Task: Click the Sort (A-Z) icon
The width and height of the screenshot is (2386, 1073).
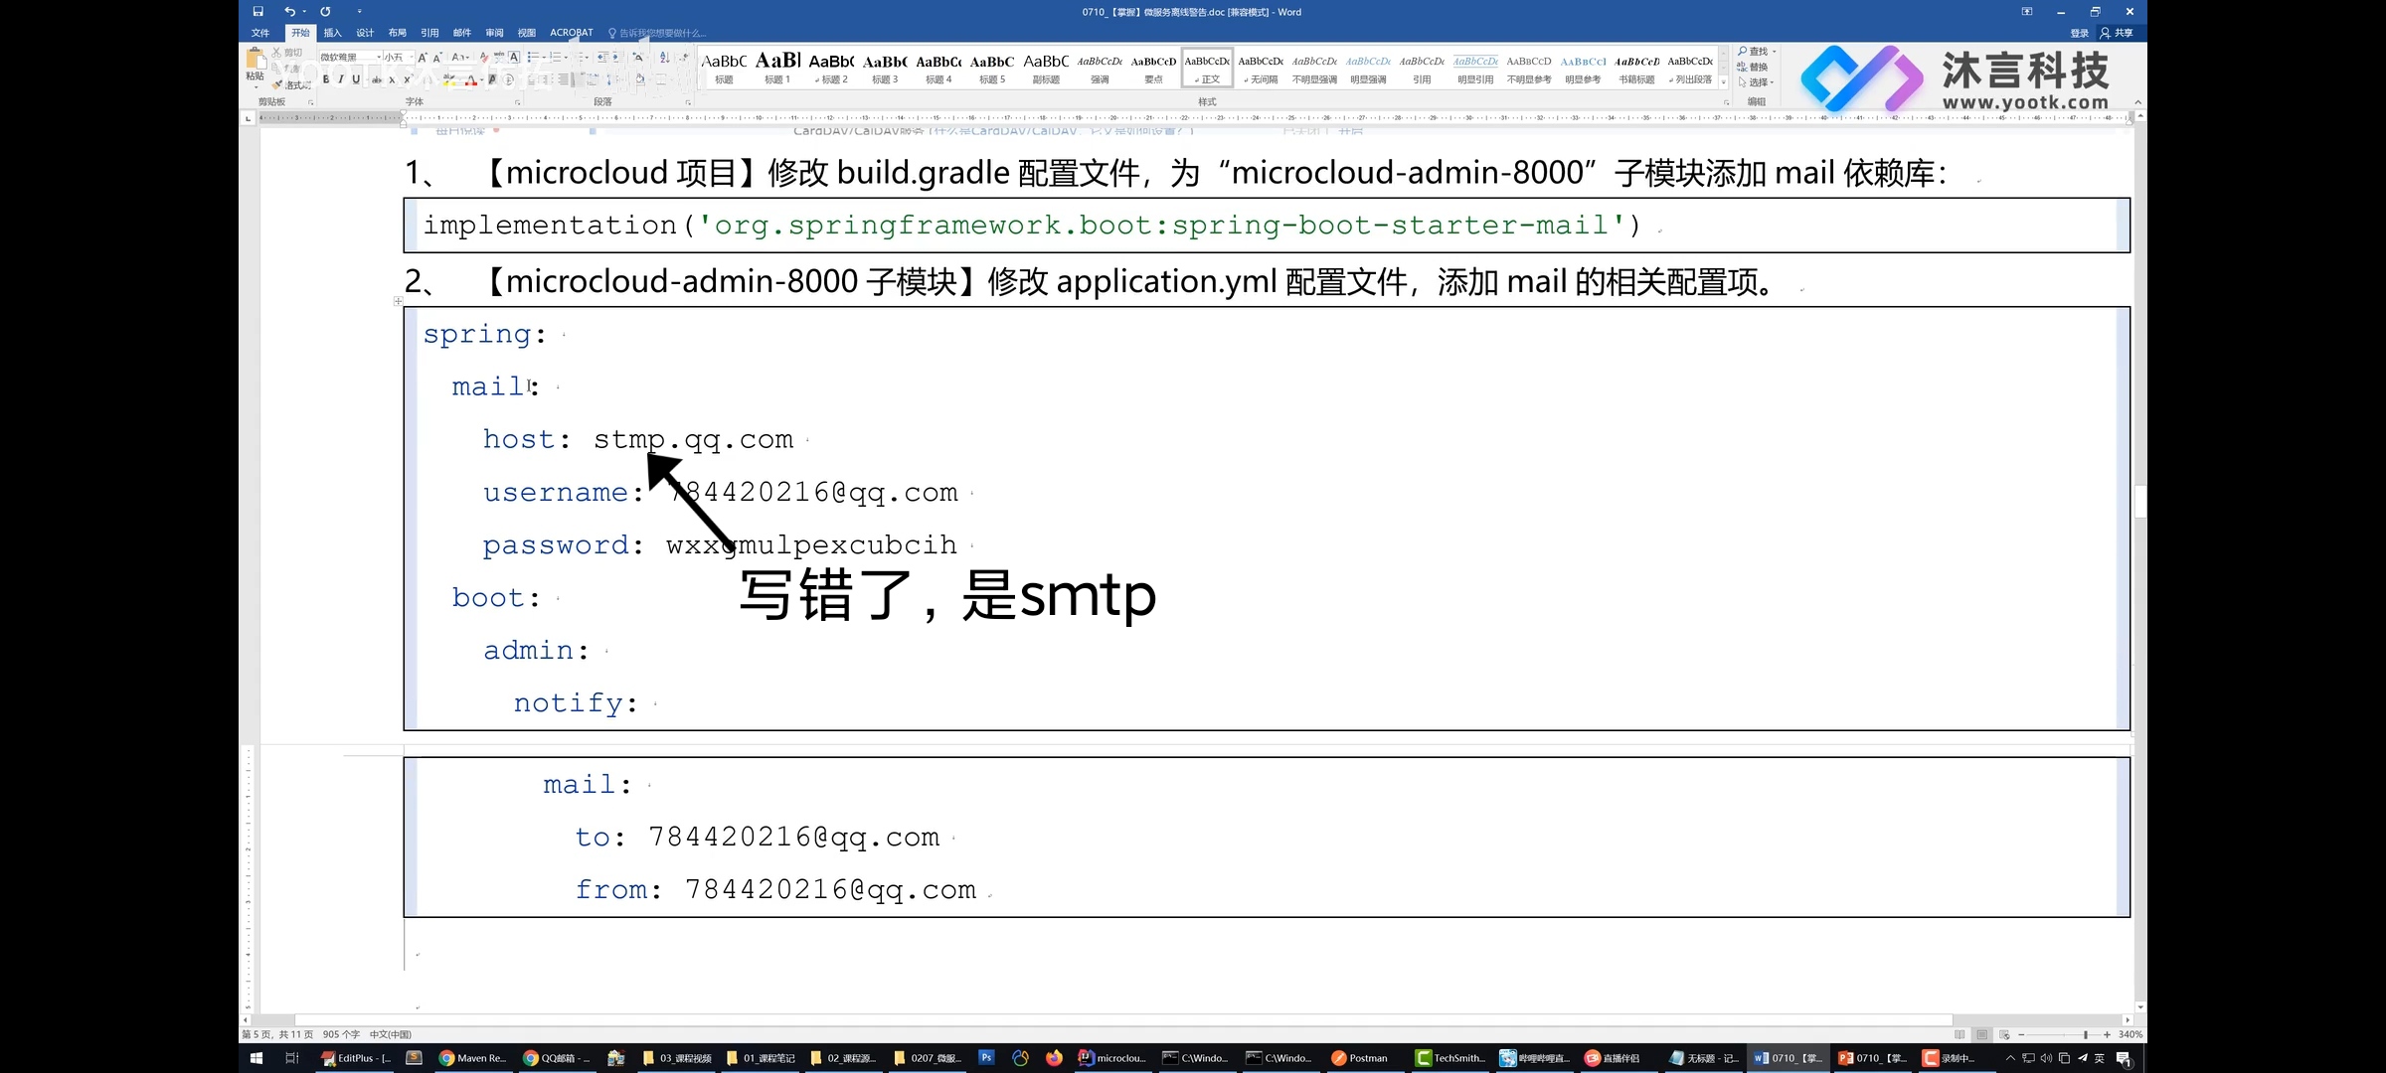Action: pos(664,58)
